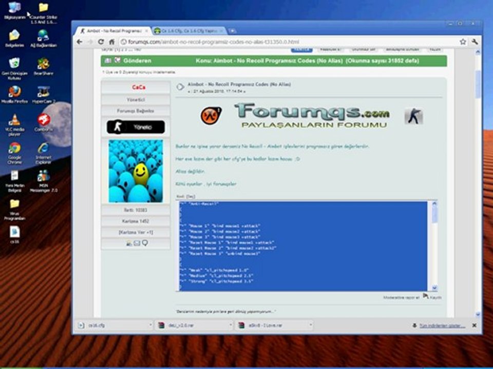Click the speech bubble icon under CaCa's profile
The height and width of the screenshot is (369, 493).
click(145, 243)
